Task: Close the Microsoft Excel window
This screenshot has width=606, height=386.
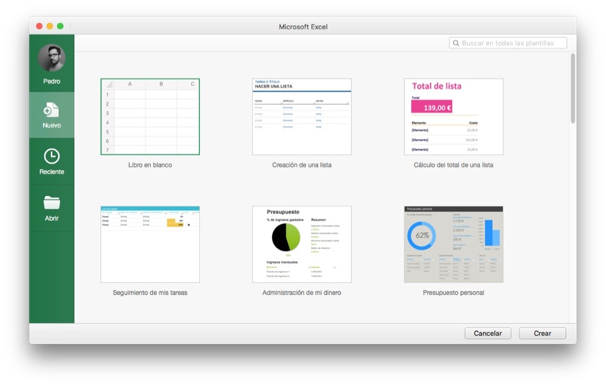Action: click(39, 26)
